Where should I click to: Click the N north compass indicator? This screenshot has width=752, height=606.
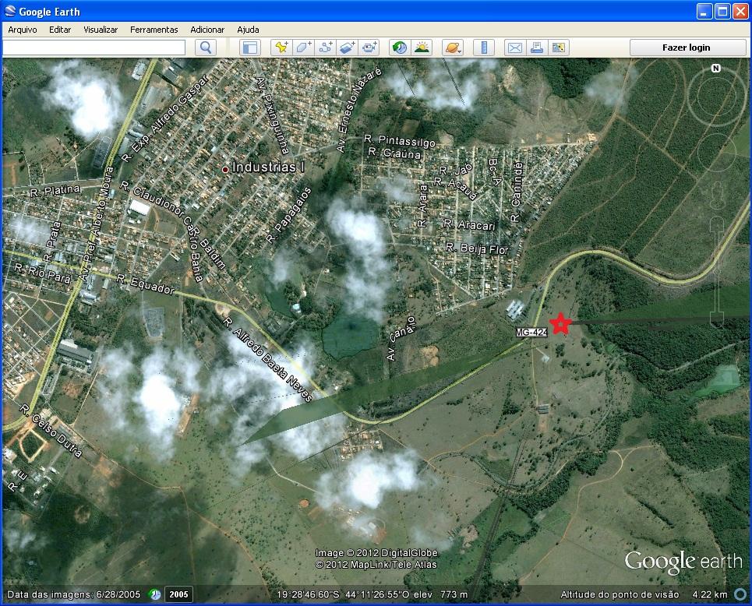[715, 68]
